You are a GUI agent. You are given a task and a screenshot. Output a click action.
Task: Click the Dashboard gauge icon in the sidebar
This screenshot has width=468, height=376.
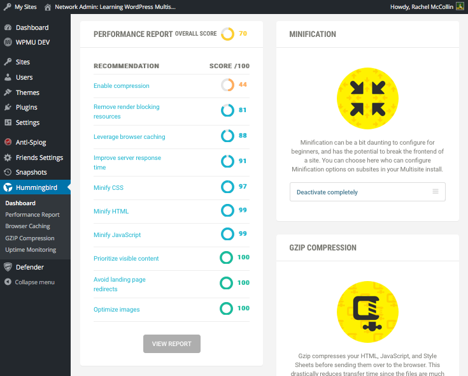(8, 27)
